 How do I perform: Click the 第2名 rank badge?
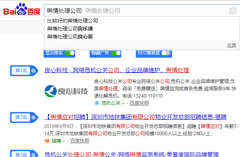(24, 117)
